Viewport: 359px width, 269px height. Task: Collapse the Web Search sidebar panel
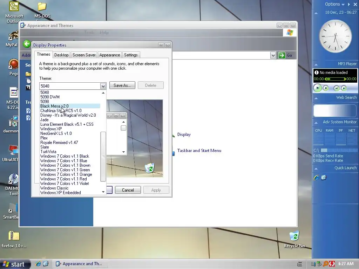316,98
